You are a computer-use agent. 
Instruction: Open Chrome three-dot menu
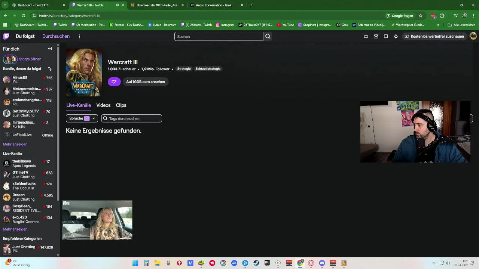(474, 16)
